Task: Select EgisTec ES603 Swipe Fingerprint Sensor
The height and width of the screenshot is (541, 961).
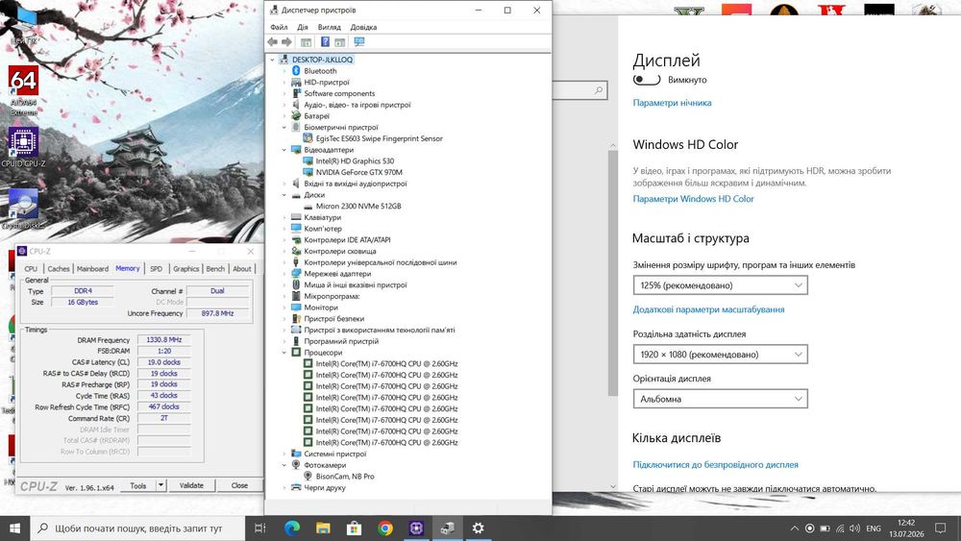Action: [x=379, y=138]
